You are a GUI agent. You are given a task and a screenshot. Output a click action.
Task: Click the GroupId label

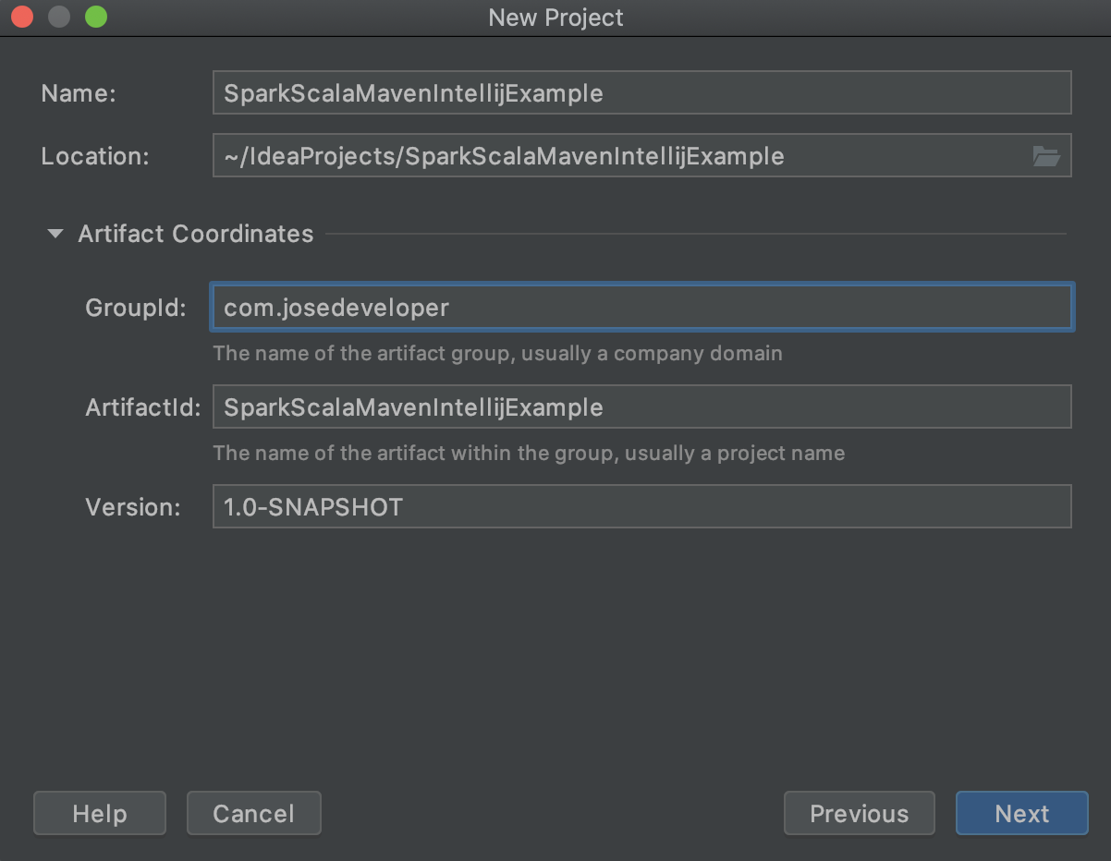point(136,308)
